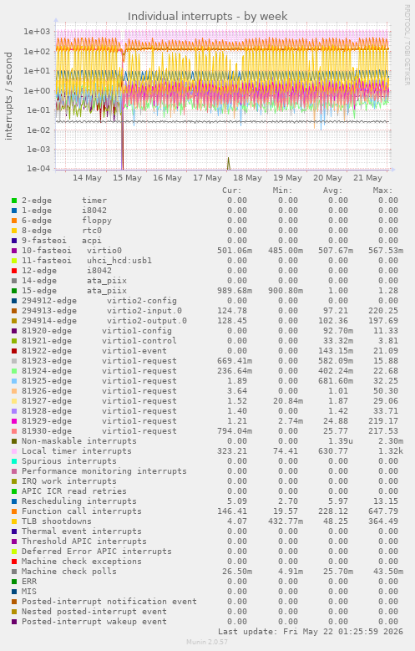Click the gray Machine check polls swatch
The height and width of the screenshot is (651, 415).
[x=14, y=572]
